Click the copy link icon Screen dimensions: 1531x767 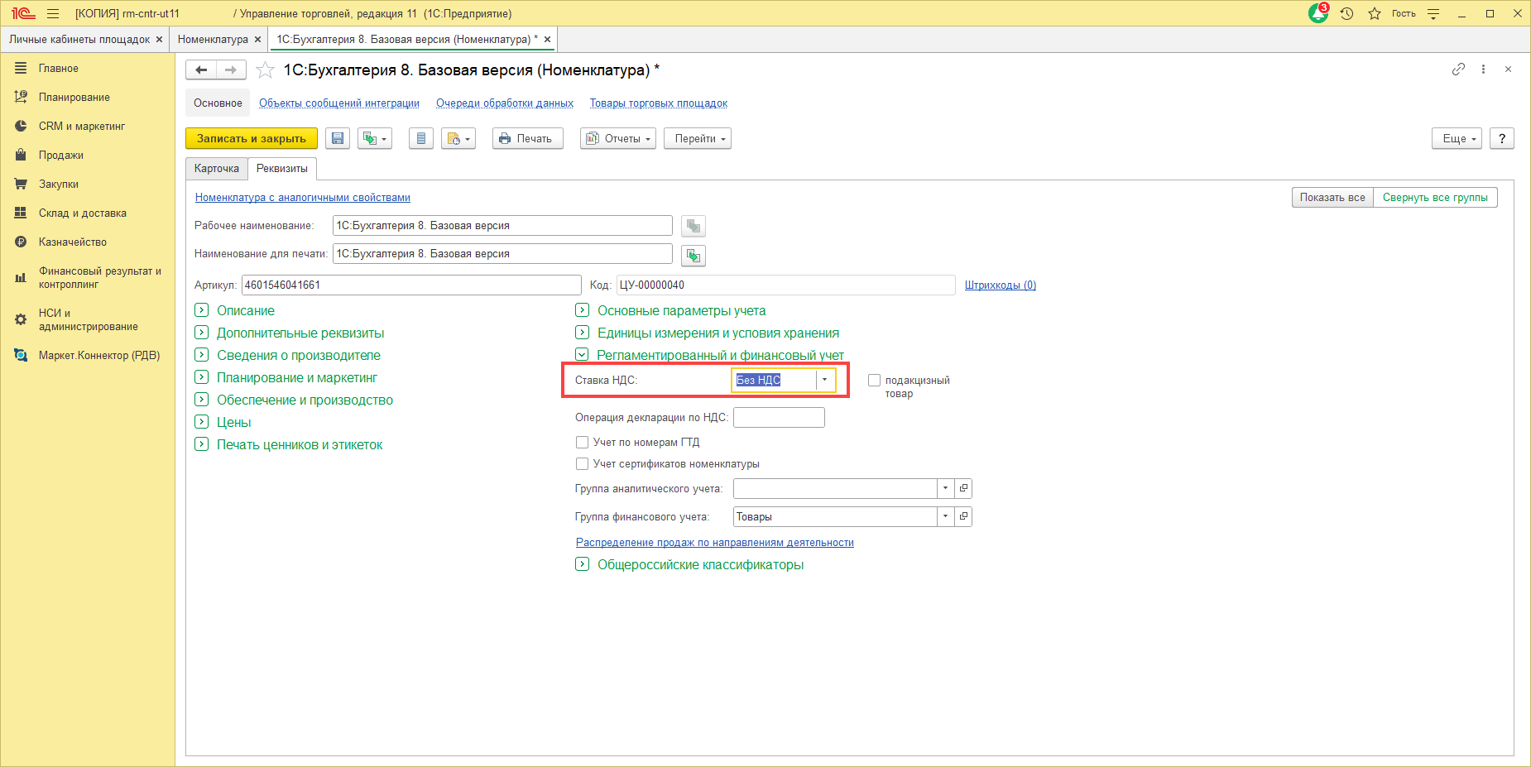(1458, 70)
